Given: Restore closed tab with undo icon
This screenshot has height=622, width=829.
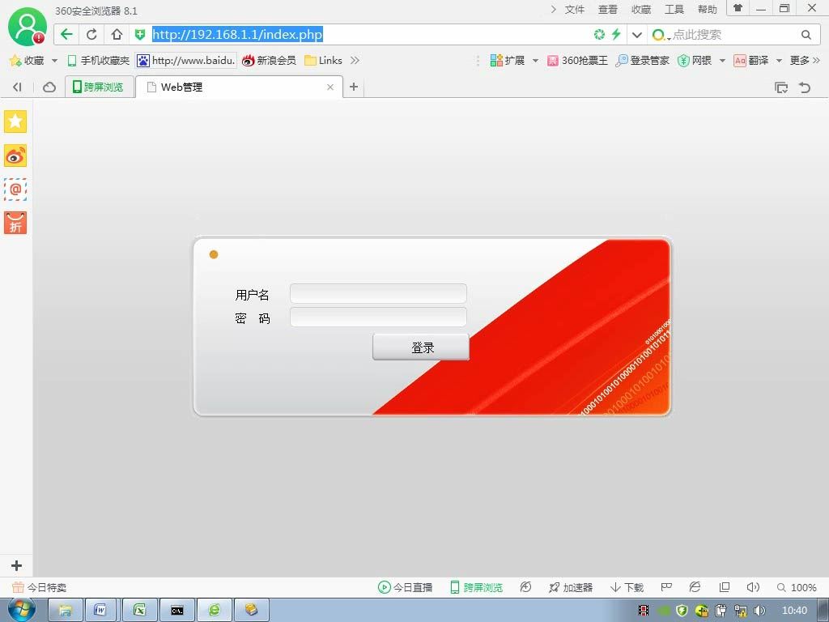Looking at the screenshot, I should (x=805, y=87).
